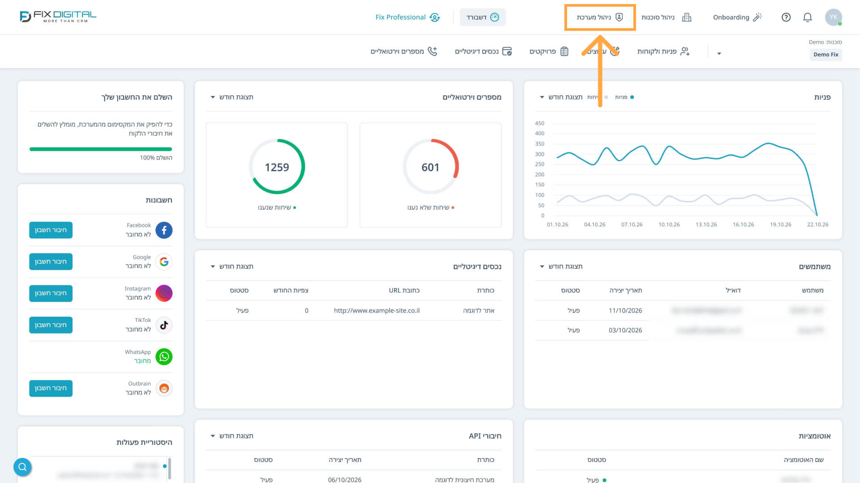Open תצוגת חודש dropdown in מספרים וירטואליים panel
Image resolution: width=860 pixels, height=483 pixels.
(232, 97)
